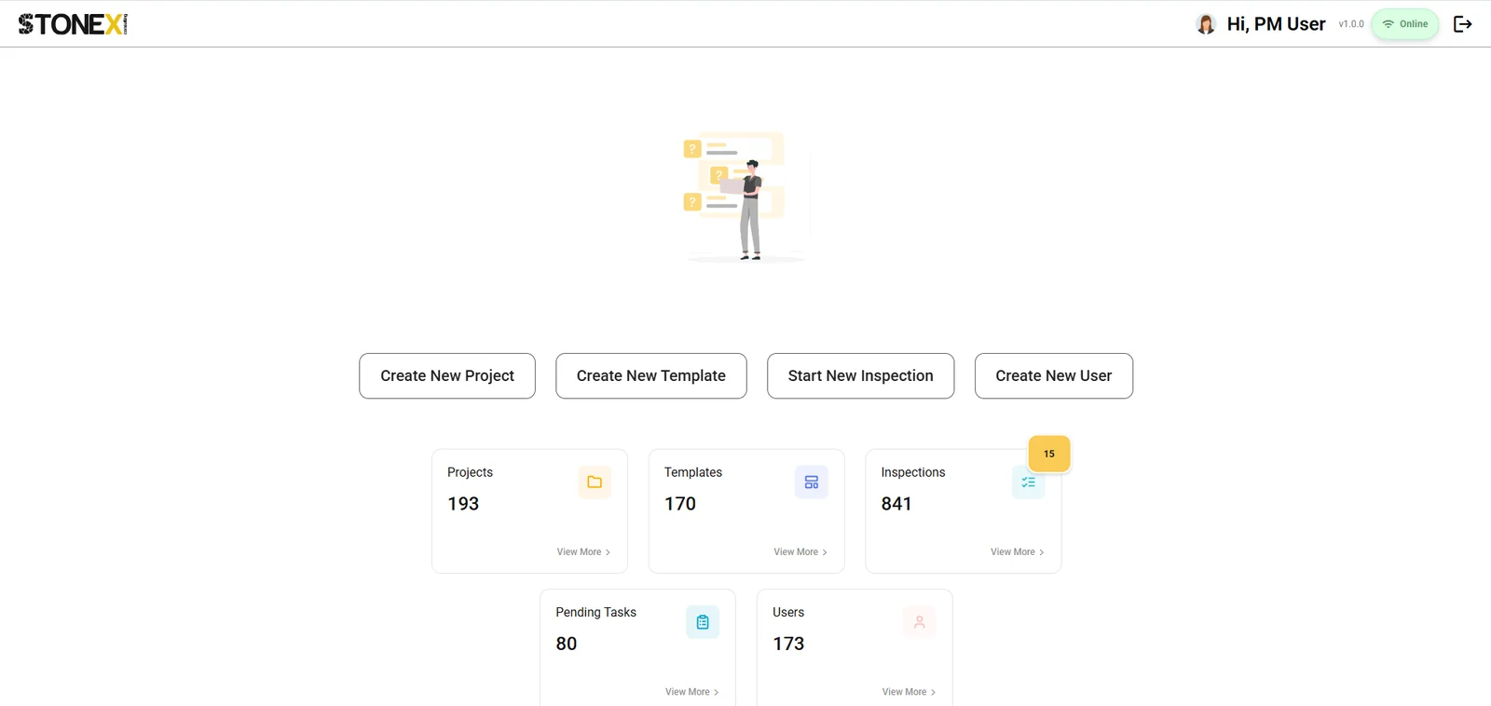The width and height of the screenshot is (1491, 706).
Task: Click the Online status badge
Action: (x=1405, y=24)
